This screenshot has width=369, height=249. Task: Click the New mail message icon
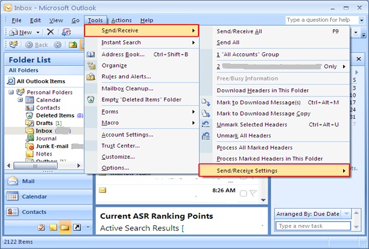pyautogui.click(x=13, y=32)
